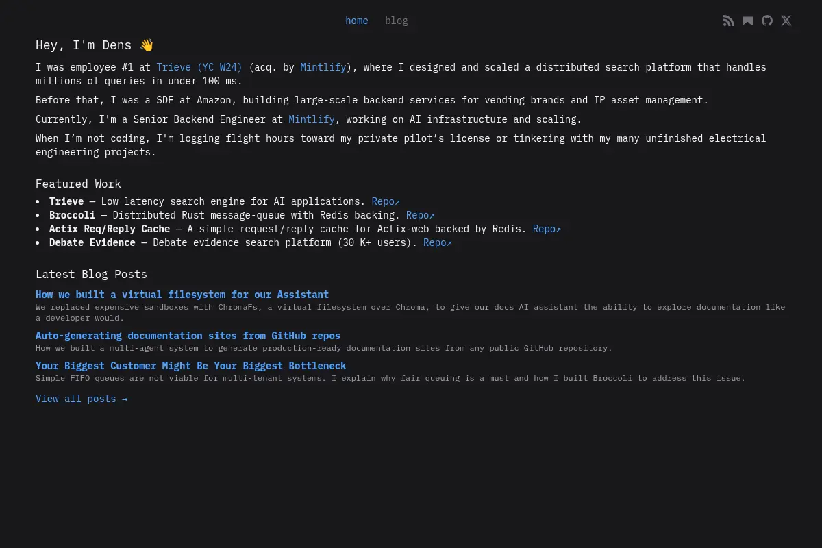This screenshot has width=822, height=548.
Task: Click the bold "Broccoli" project name
Action: pos(73,215)
